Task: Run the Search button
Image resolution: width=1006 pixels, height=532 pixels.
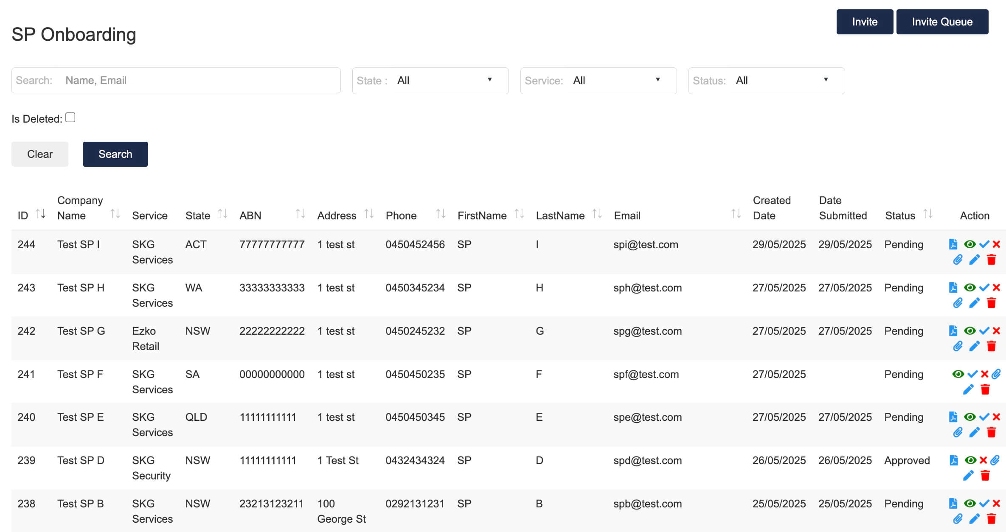Action: tap(115, 154)
